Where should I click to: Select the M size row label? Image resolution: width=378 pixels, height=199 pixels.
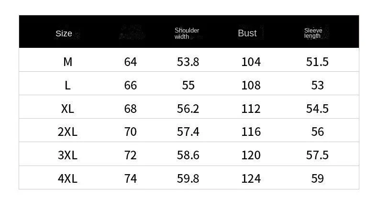point(67,62)
